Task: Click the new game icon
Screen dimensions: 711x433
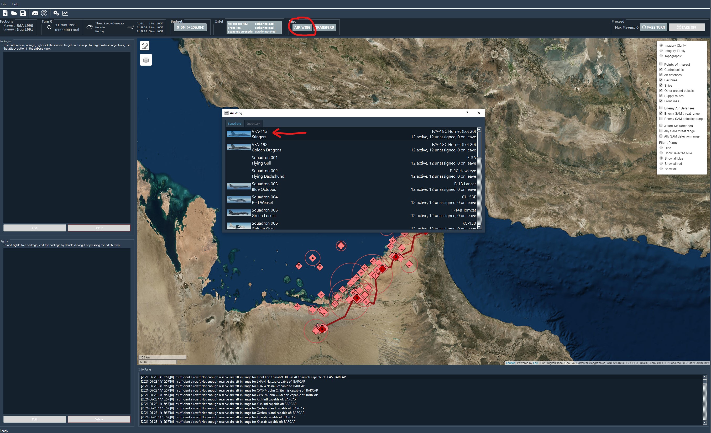Action: tap(5, 13)
